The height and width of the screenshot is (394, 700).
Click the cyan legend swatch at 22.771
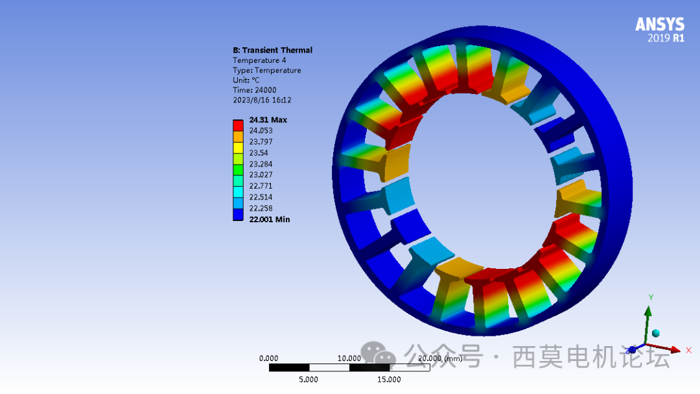238,192
